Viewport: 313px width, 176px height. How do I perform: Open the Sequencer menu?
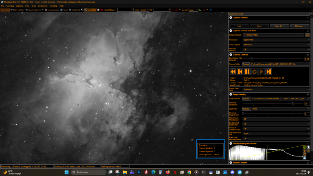click(43, 6)
